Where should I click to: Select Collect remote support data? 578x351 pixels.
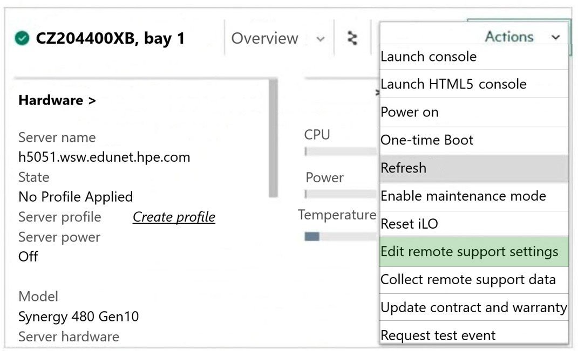click(x=474, y=279)
